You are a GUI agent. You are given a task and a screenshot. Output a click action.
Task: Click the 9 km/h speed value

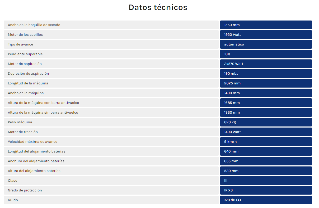[230, 142]
